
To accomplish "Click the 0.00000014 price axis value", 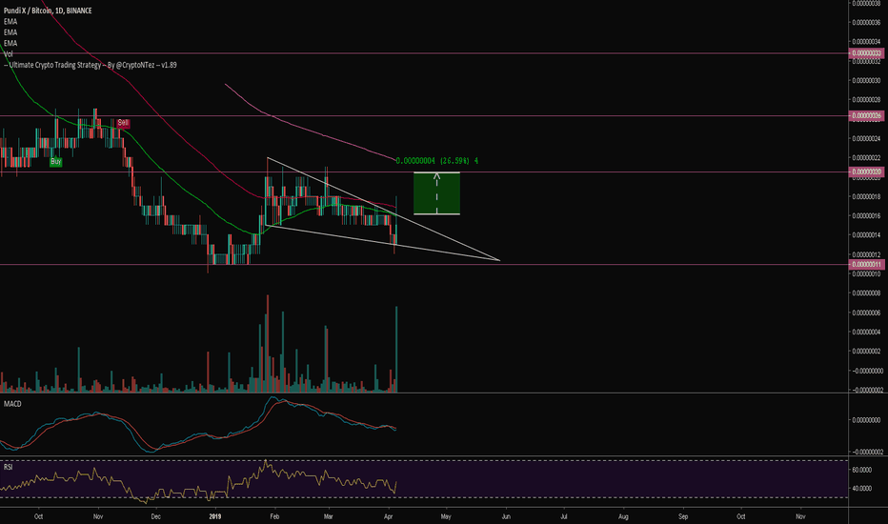I will point(866,235).
